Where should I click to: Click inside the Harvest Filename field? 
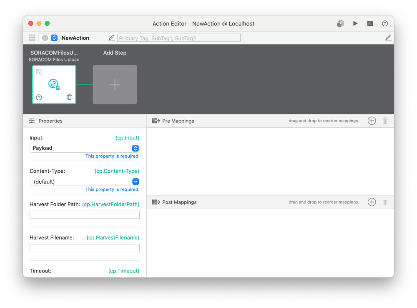84,247
